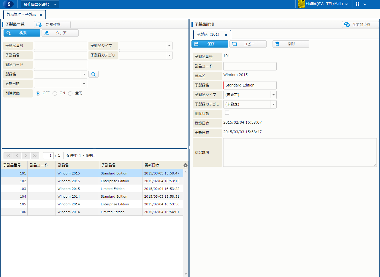Tick the 削除状態 checkbox in details
This screenshot has width=380, height=277.
pyautogui.click(x=227, y=113)
